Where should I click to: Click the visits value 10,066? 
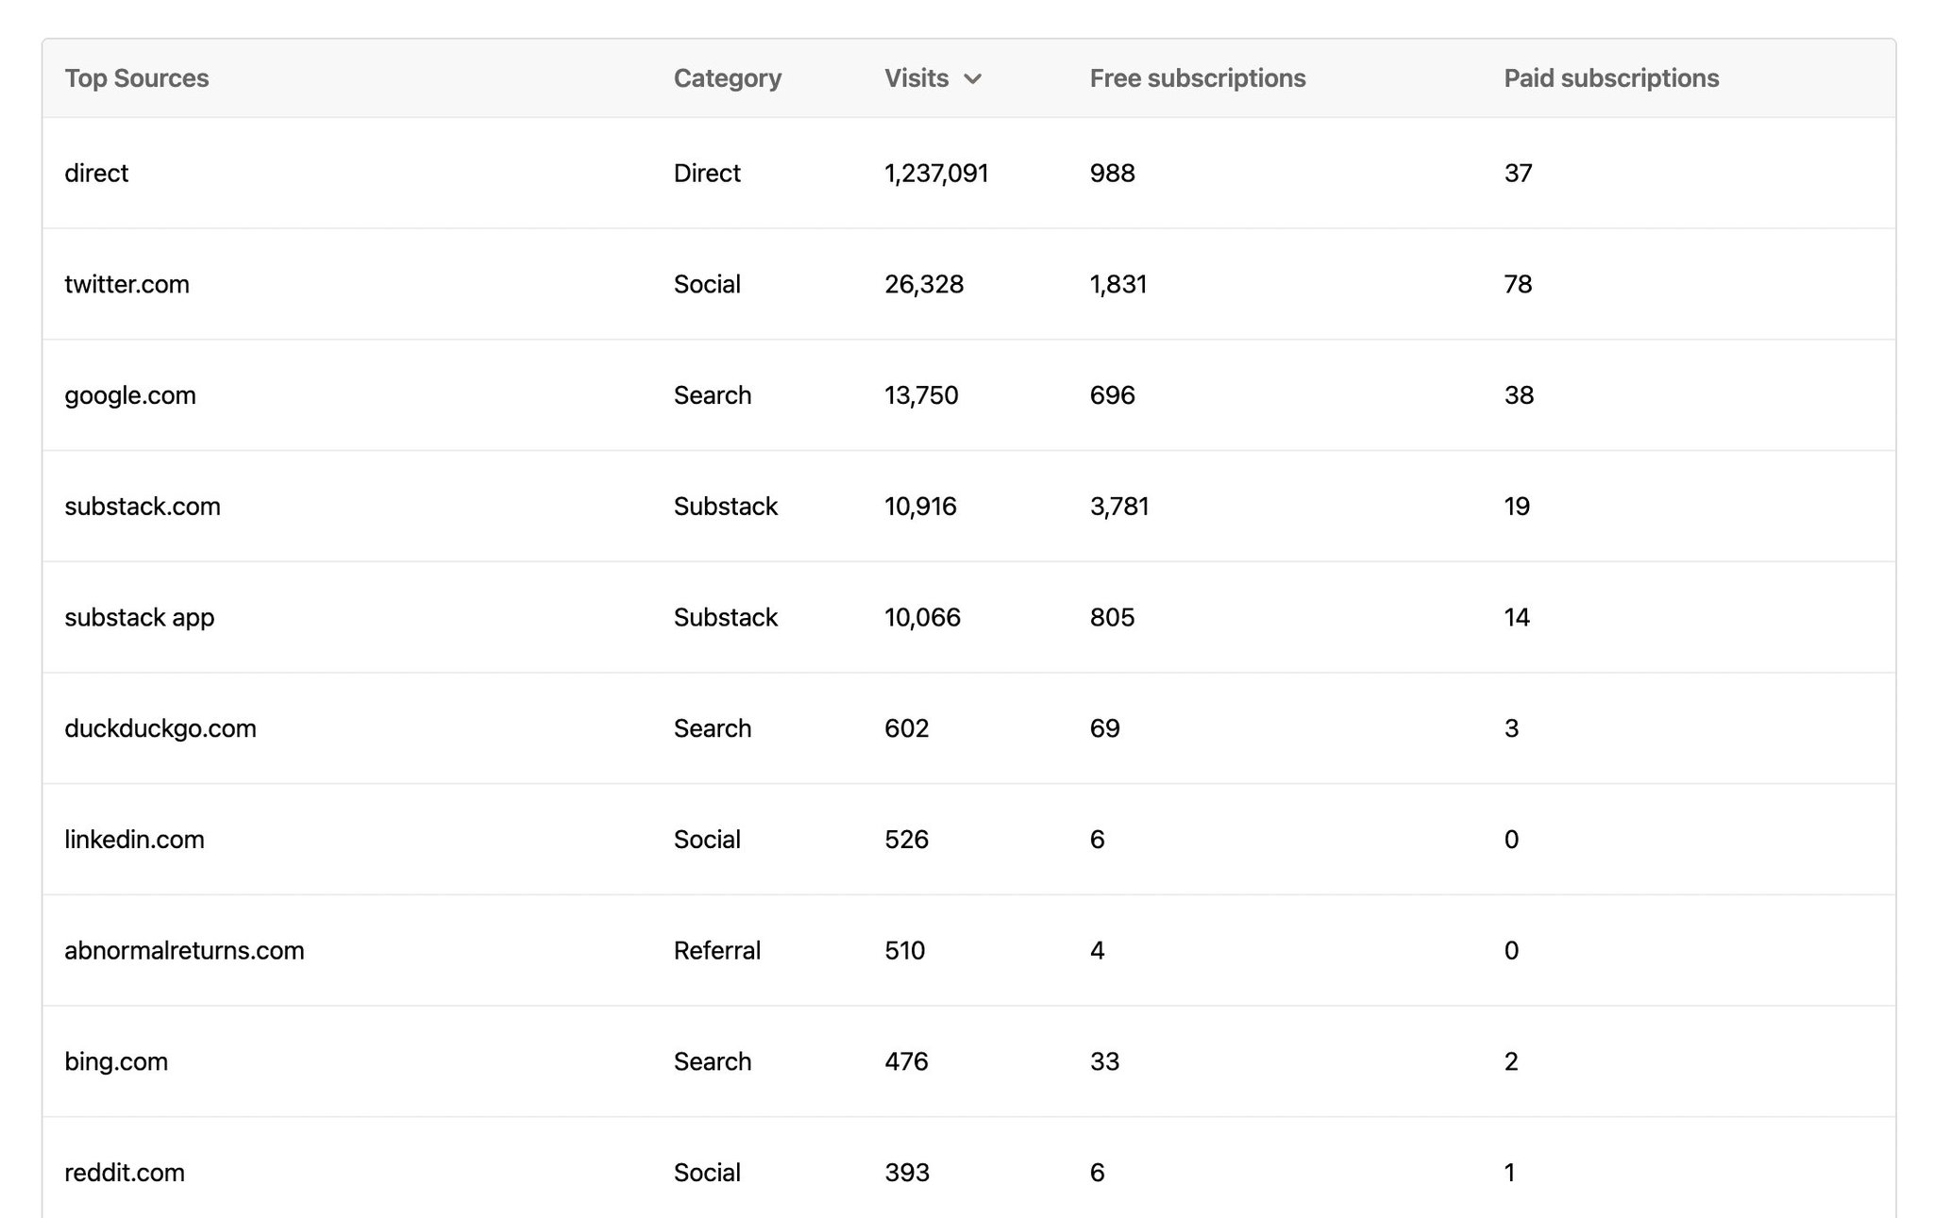point(922,618)
